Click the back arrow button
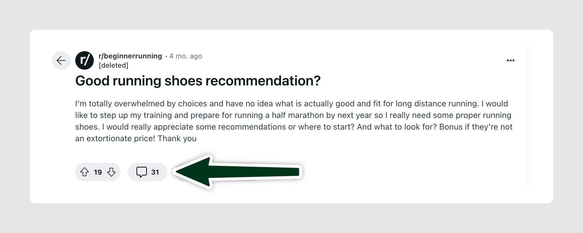The width and height of the screenshot is (583, 233). click(61, 60)
